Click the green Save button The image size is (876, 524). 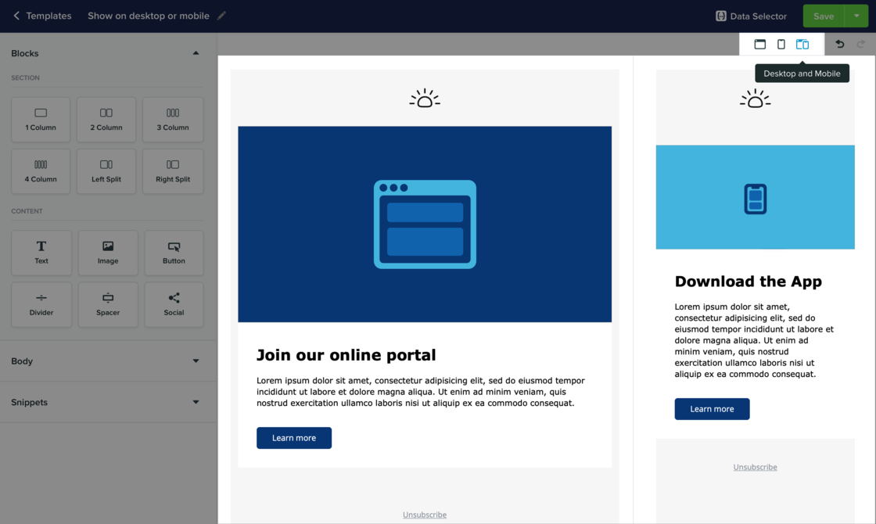coord(823,16)
